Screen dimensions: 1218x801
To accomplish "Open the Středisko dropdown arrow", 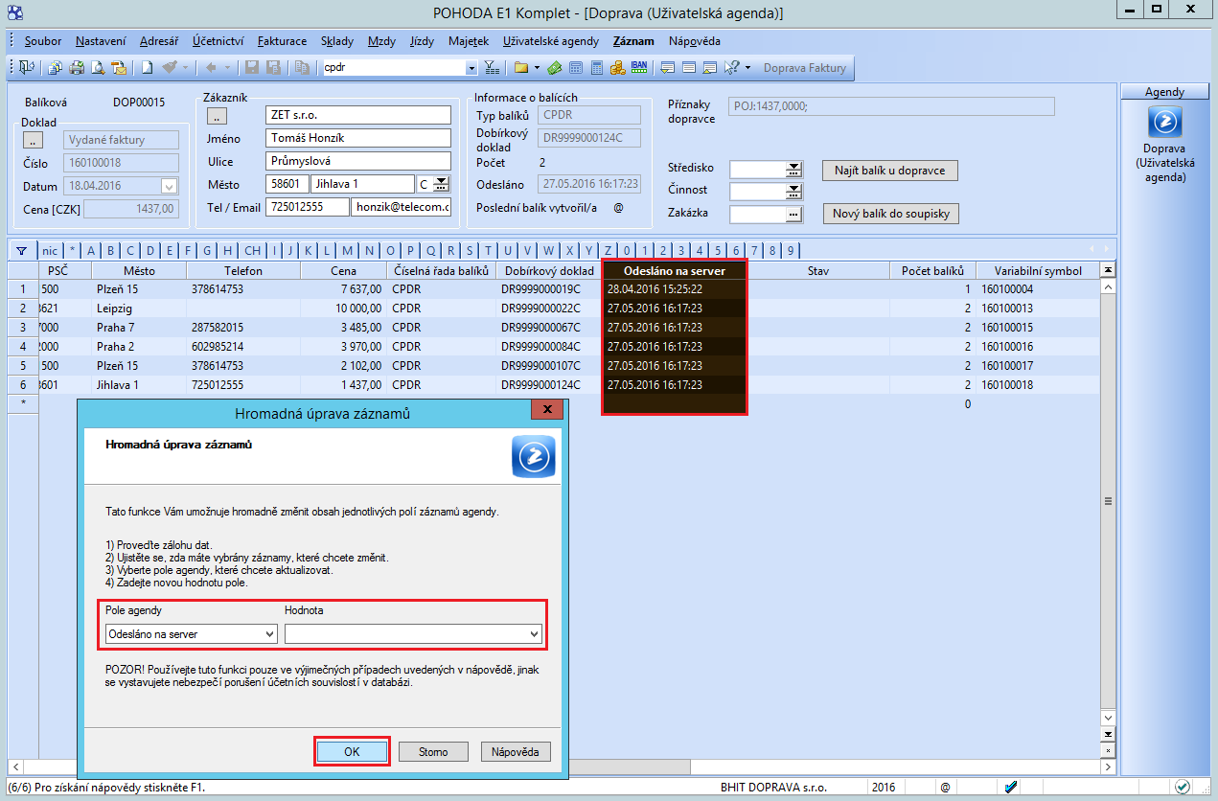I will point(793,170).
